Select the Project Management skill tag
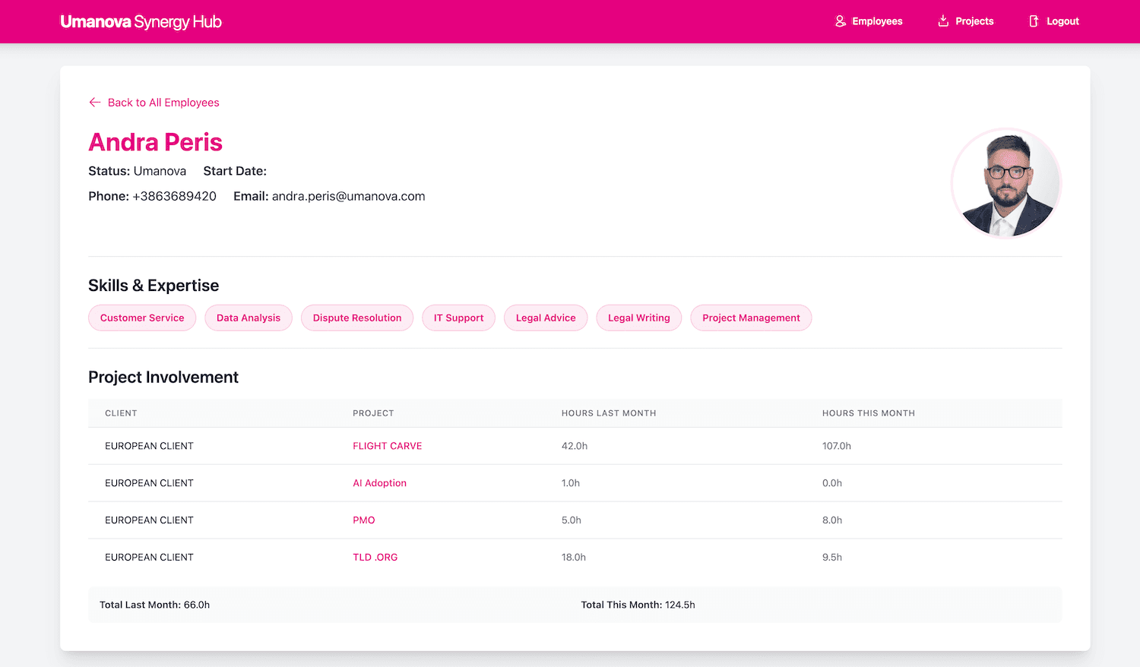The image size is (1140, 667). click(x=750, y=318)
